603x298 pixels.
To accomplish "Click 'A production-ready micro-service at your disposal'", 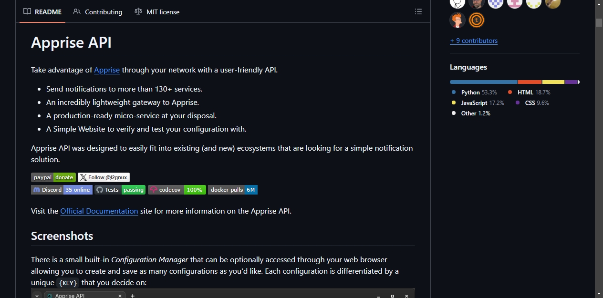I will click(x=132, y=115).
